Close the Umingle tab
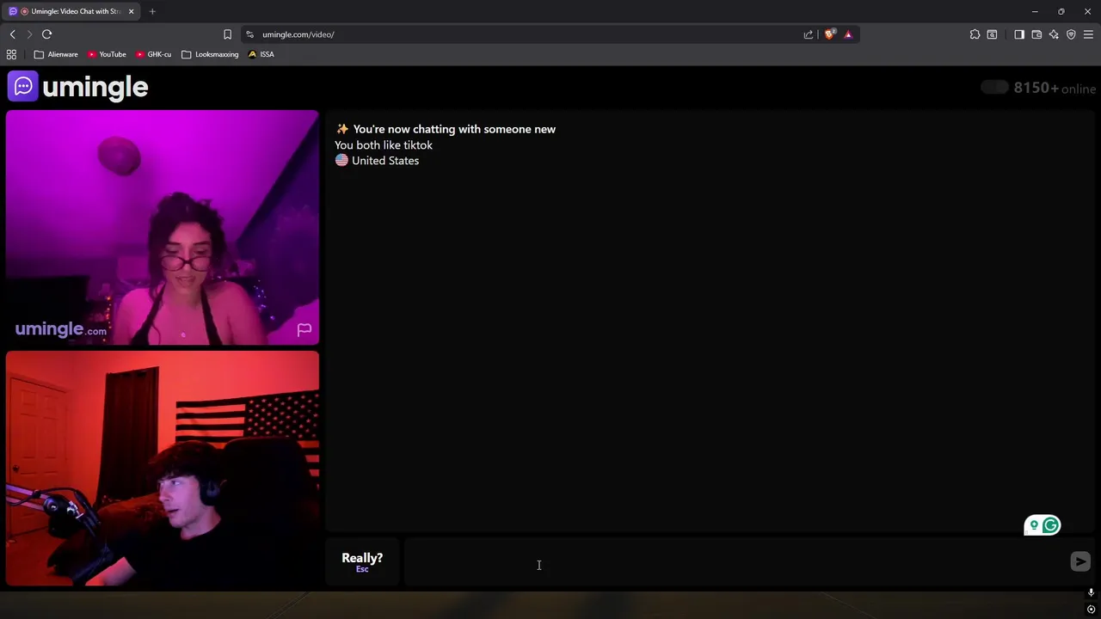1101x619 pixels. 131,11
